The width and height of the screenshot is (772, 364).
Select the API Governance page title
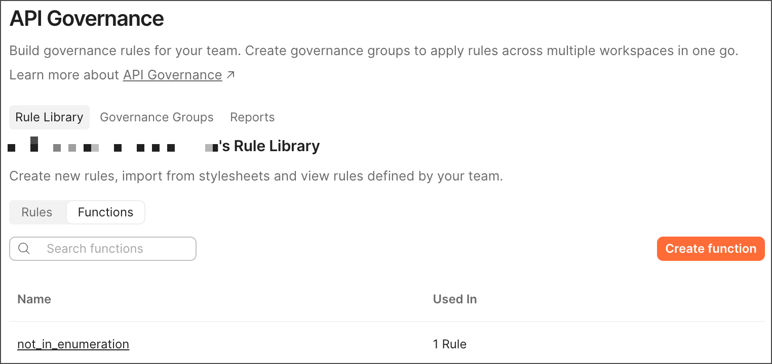86,18
